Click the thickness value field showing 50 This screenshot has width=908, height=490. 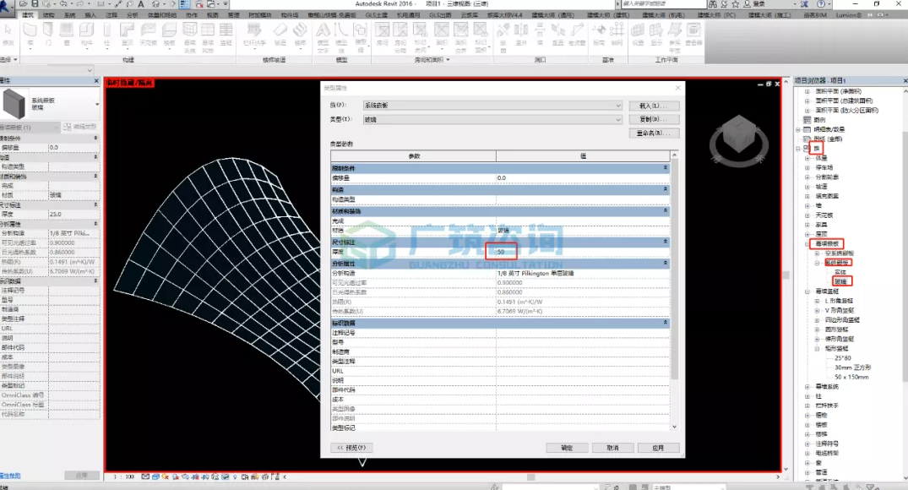583,252
